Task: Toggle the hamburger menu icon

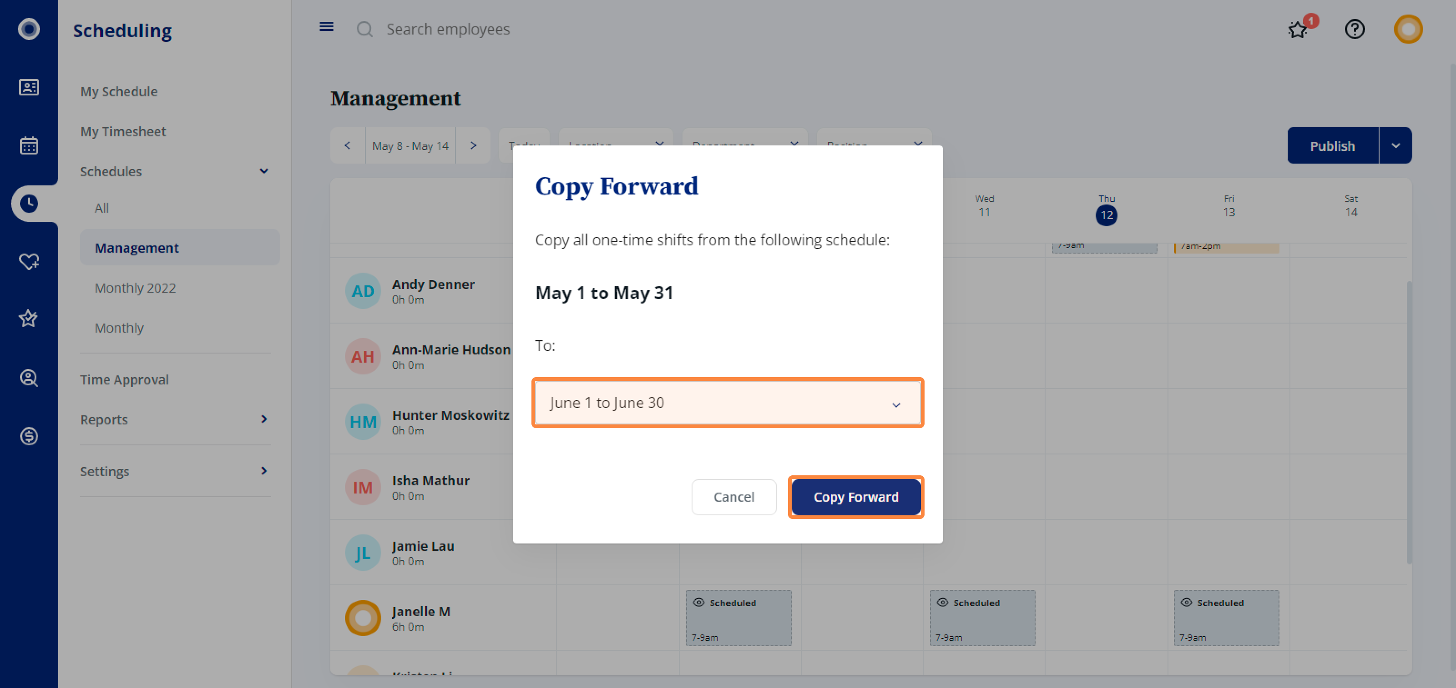Action: pos(327,26)
